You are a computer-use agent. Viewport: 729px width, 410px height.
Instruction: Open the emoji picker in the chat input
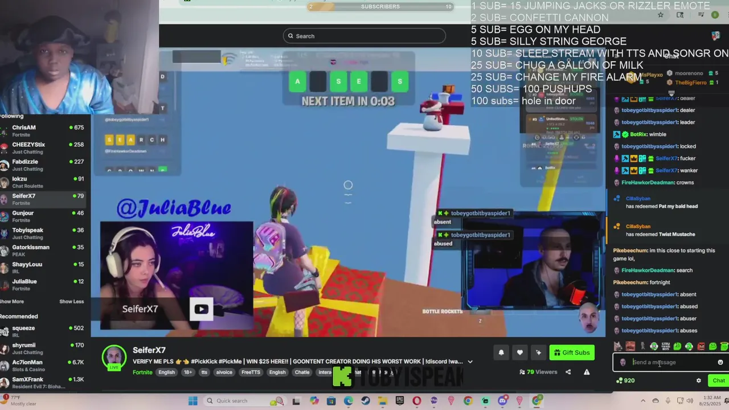[720, 362]
